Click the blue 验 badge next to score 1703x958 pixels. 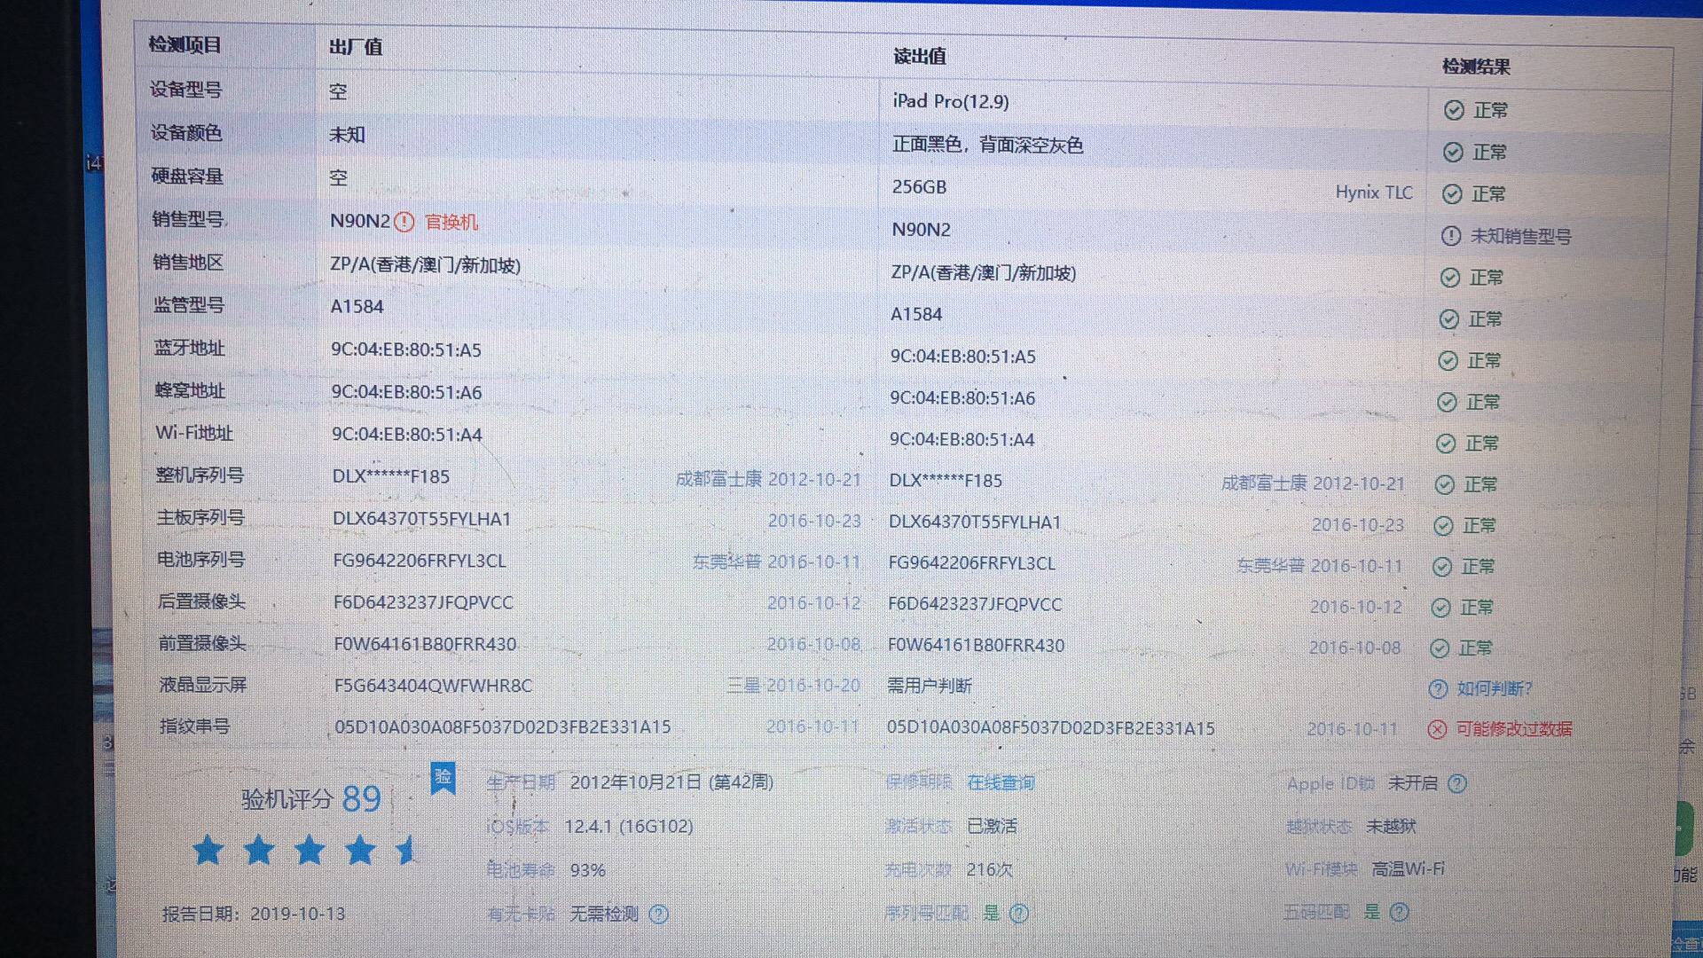(x=443, y=778)
